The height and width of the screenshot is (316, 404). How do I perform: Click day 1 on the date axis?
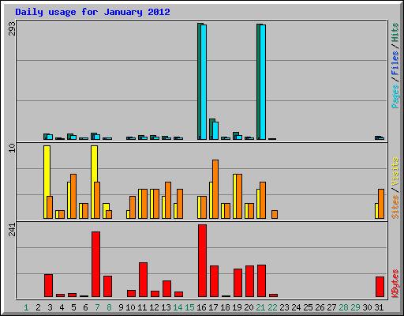(26, 307)
